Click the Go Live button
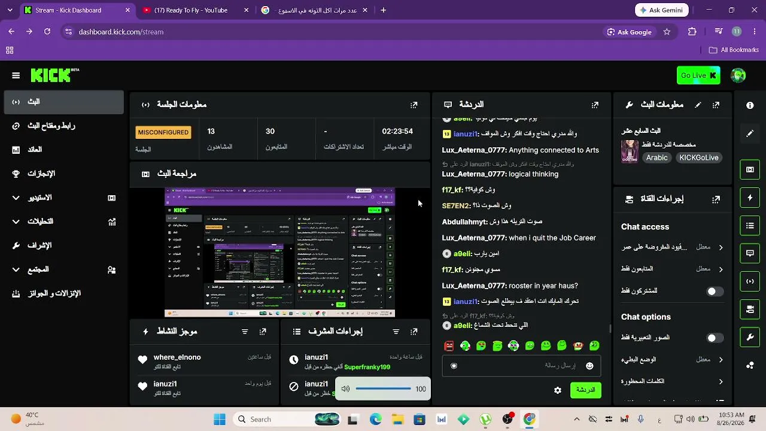The height and width of the screenshot is (431, 766). [x=698, y=75]
